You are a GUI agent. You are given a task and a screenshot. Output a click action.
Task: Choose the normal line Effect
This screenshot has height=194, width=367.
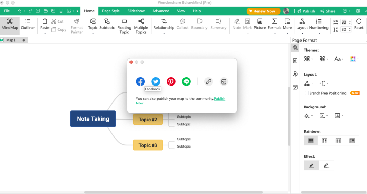coord(311,166)
